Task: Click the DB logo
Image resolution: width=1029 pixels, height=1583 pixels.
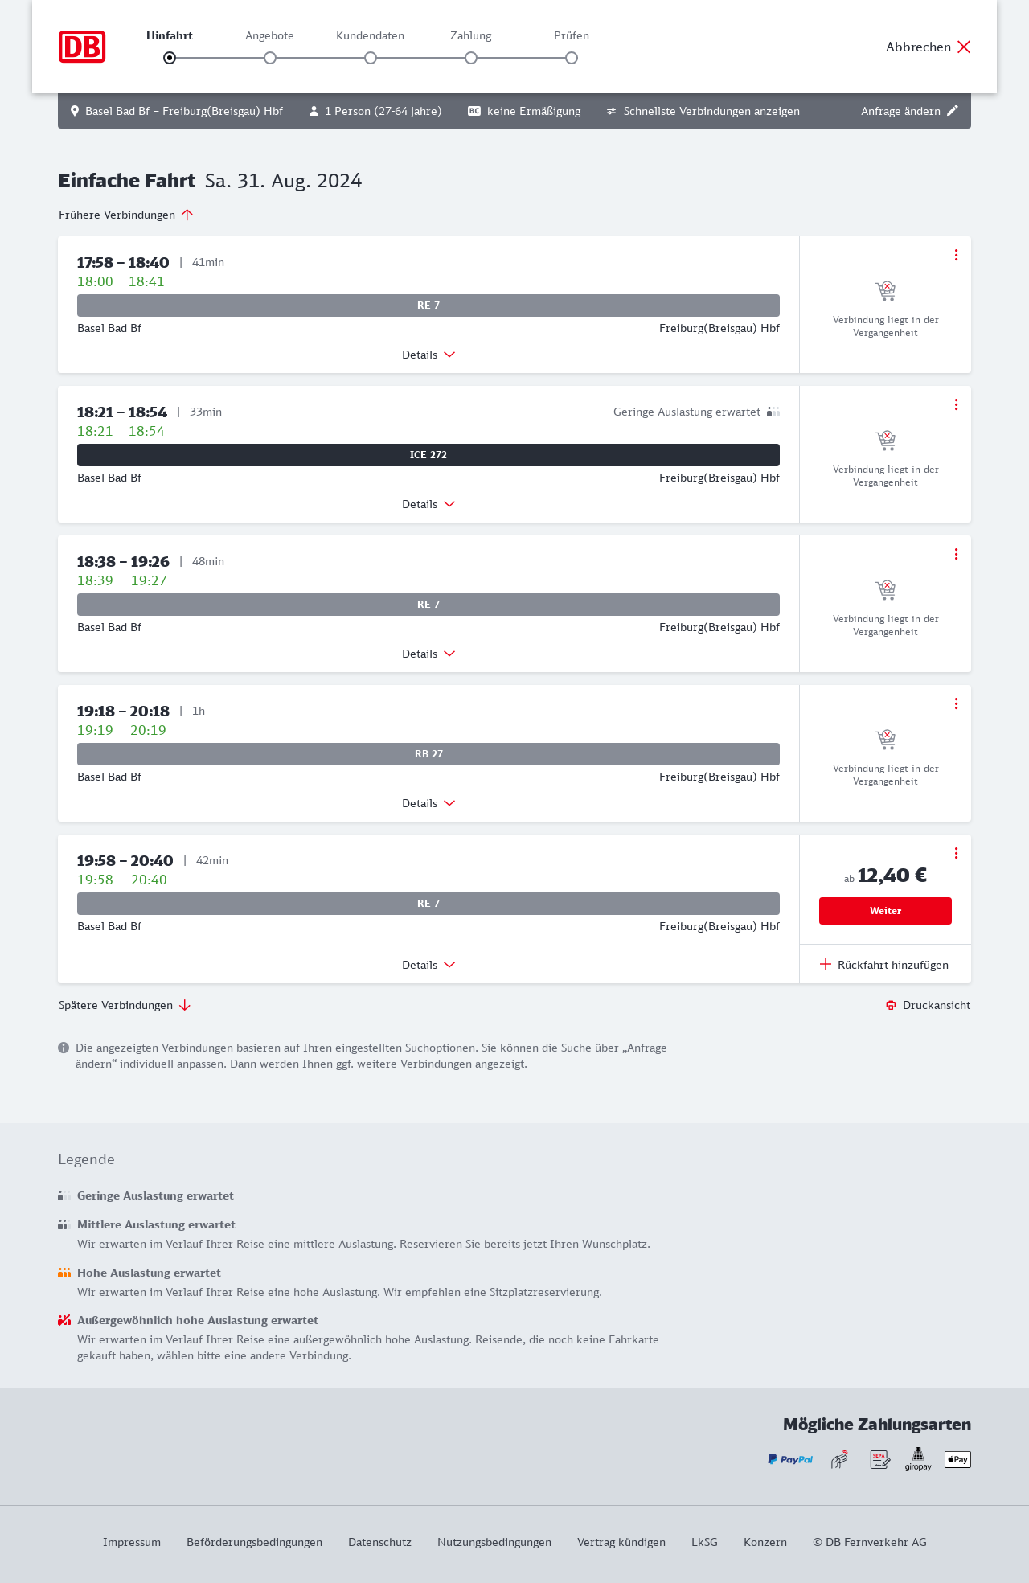Action: pyautogui.click(x=82, y=47)
